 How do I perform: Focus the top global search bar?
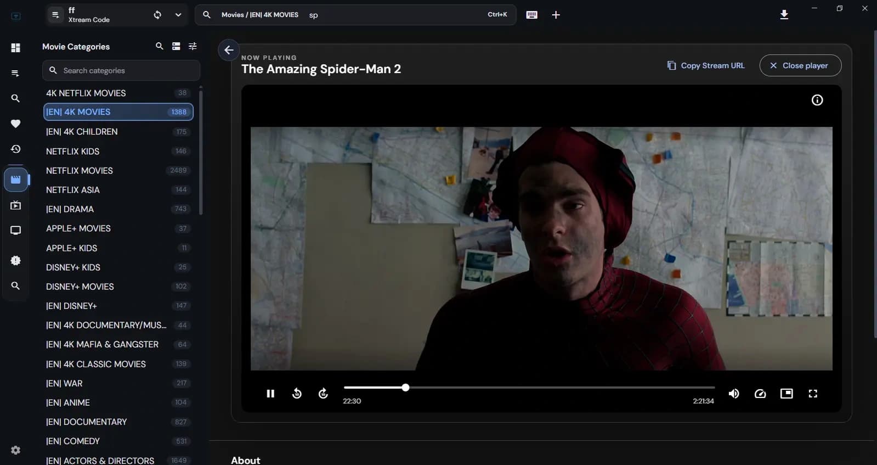coord(355,15)
